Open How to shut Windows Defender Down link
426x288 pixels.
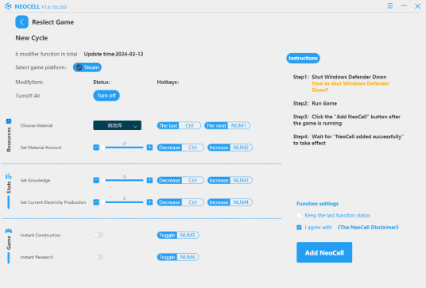click(350, 86)
